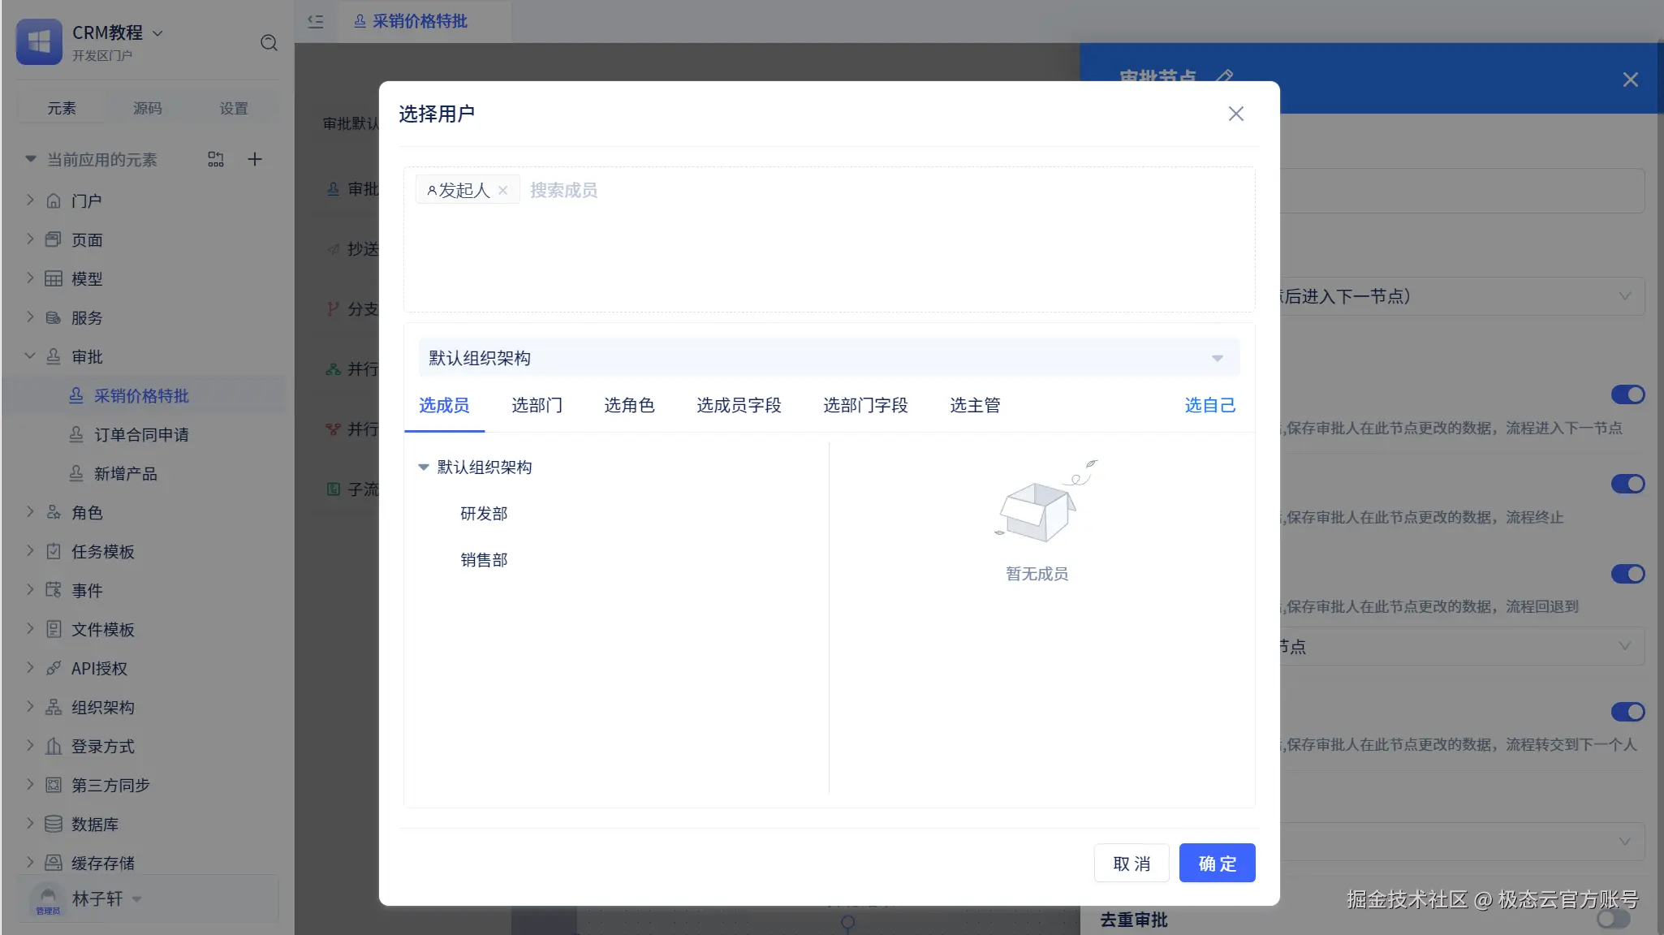Switch to the 选主管 tab
The image size is (1664, 935).
tap(975, 405)
